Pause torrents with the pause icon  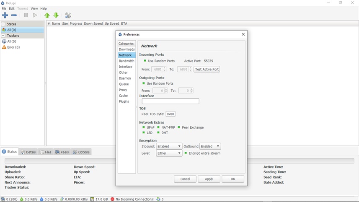[x=26, y=16]
